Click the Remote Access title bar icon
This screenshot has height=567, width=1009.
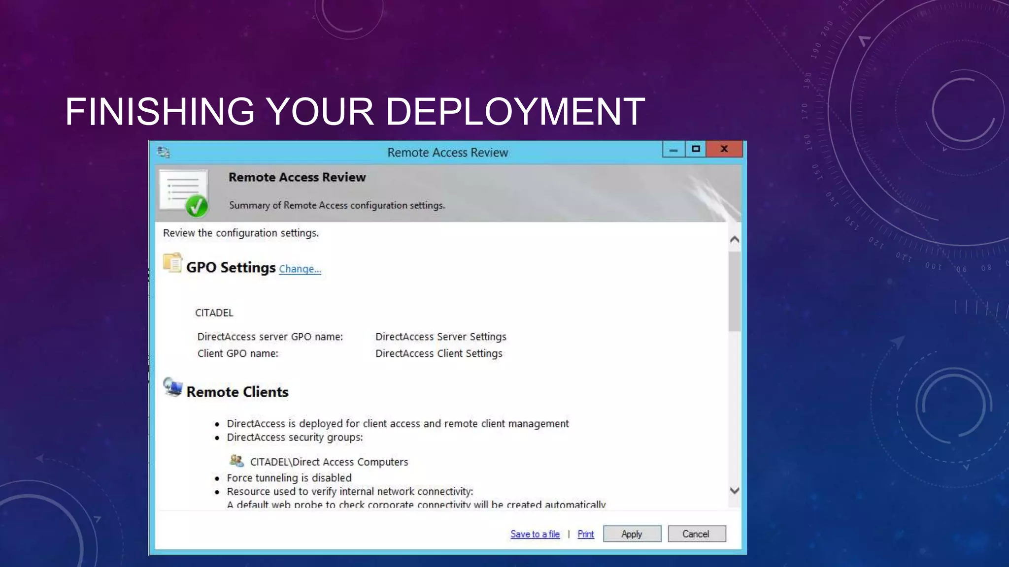click(164, 152)
